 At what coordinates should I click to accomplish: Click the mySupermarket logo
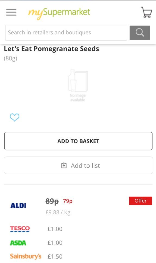[x=59, y=13]
